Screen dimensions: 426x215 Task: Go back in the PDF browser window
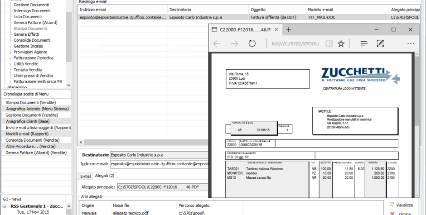click(x=217, y=43)
